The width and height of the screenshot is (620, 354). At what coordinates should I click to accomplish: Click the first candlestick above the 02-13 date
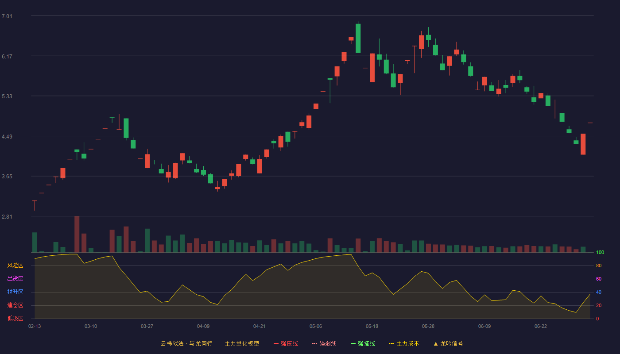click(35, 205)
